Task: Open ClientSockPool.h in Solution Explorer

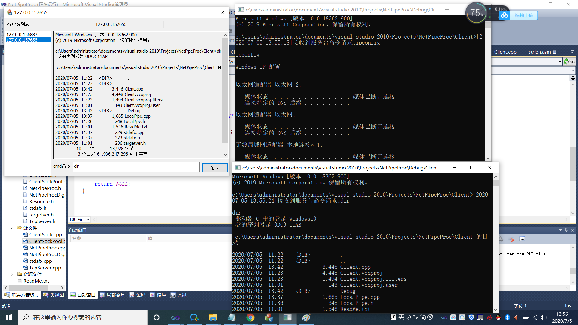Action: click(x=47, y=181)
